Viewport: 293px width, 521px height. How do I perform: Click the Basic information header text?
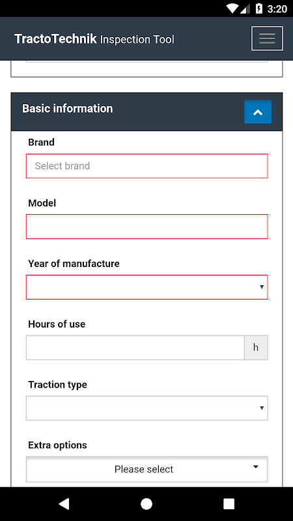click(68, 109)
